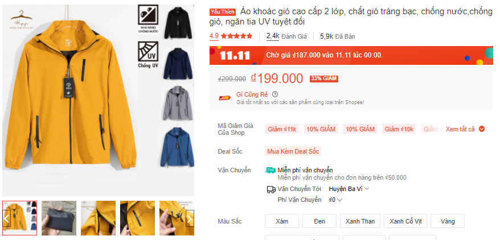The width and height of the screenshot is (500, 240).
Task: Click the free shipping badge icon
Action: click(271, 170)
